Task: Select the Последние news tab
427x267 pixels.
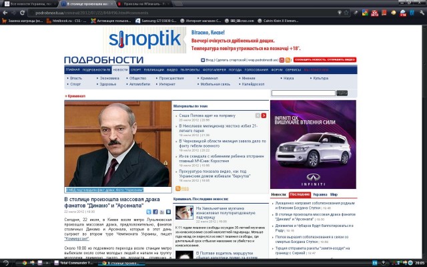Action: pyautogui.click(x=300, y=194)
